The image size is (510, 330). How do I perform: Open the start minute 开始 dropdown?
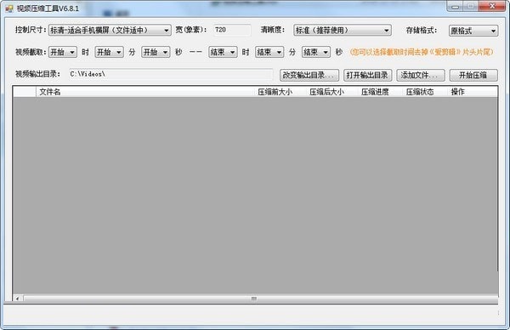(110, 52)
